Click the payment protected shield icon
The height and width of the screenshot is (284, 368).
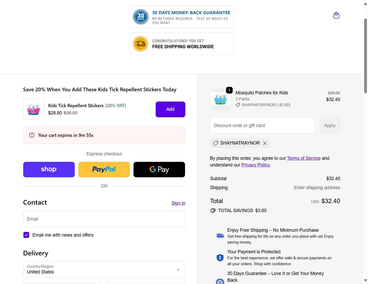(220, 257)
